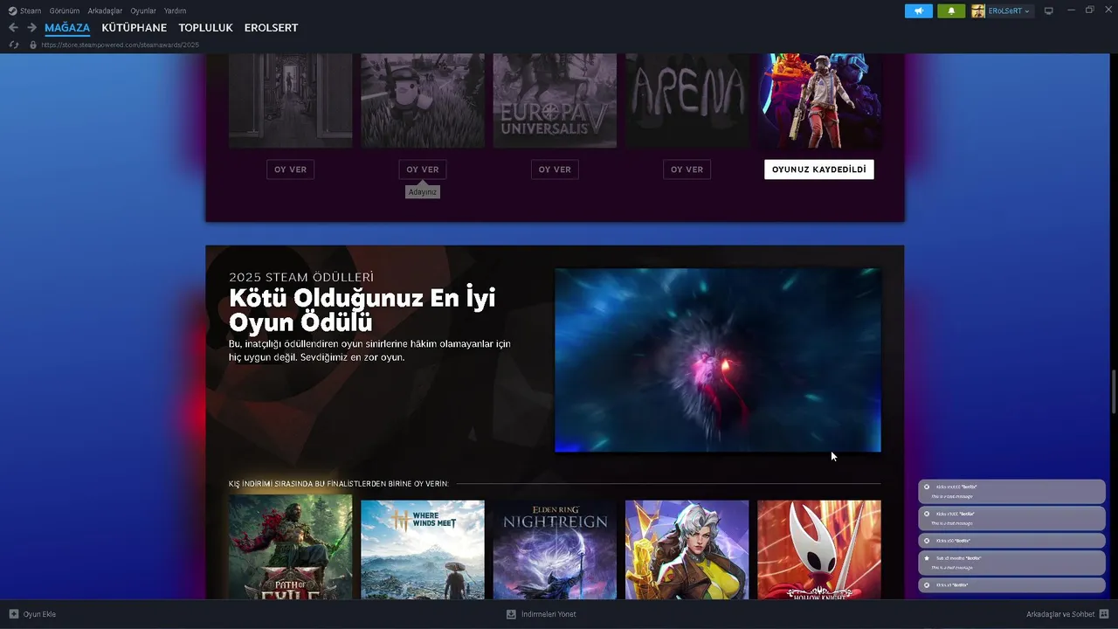Image resolution: width=1118 pixels, height=629 pixels.
Task: Vote for Europa Universalis V
Action: point(555,169)
